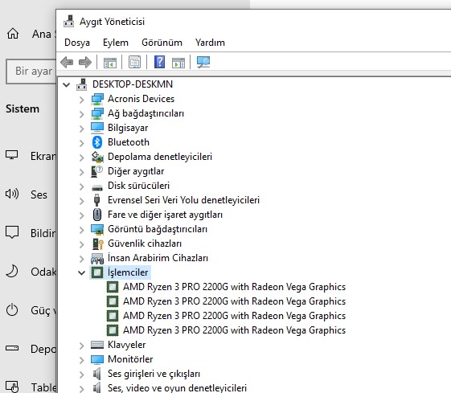Image resolution: width=451 pixels, height=393 pixels.
Task: Click the speaker icon for Ses girişleri ve çıkışları
Action: coord(97,374)
